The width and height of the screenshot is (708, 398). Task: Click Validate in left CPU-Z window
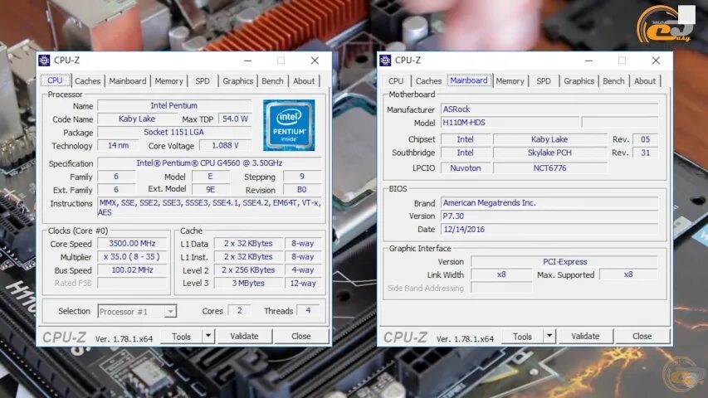pos(244,336)
